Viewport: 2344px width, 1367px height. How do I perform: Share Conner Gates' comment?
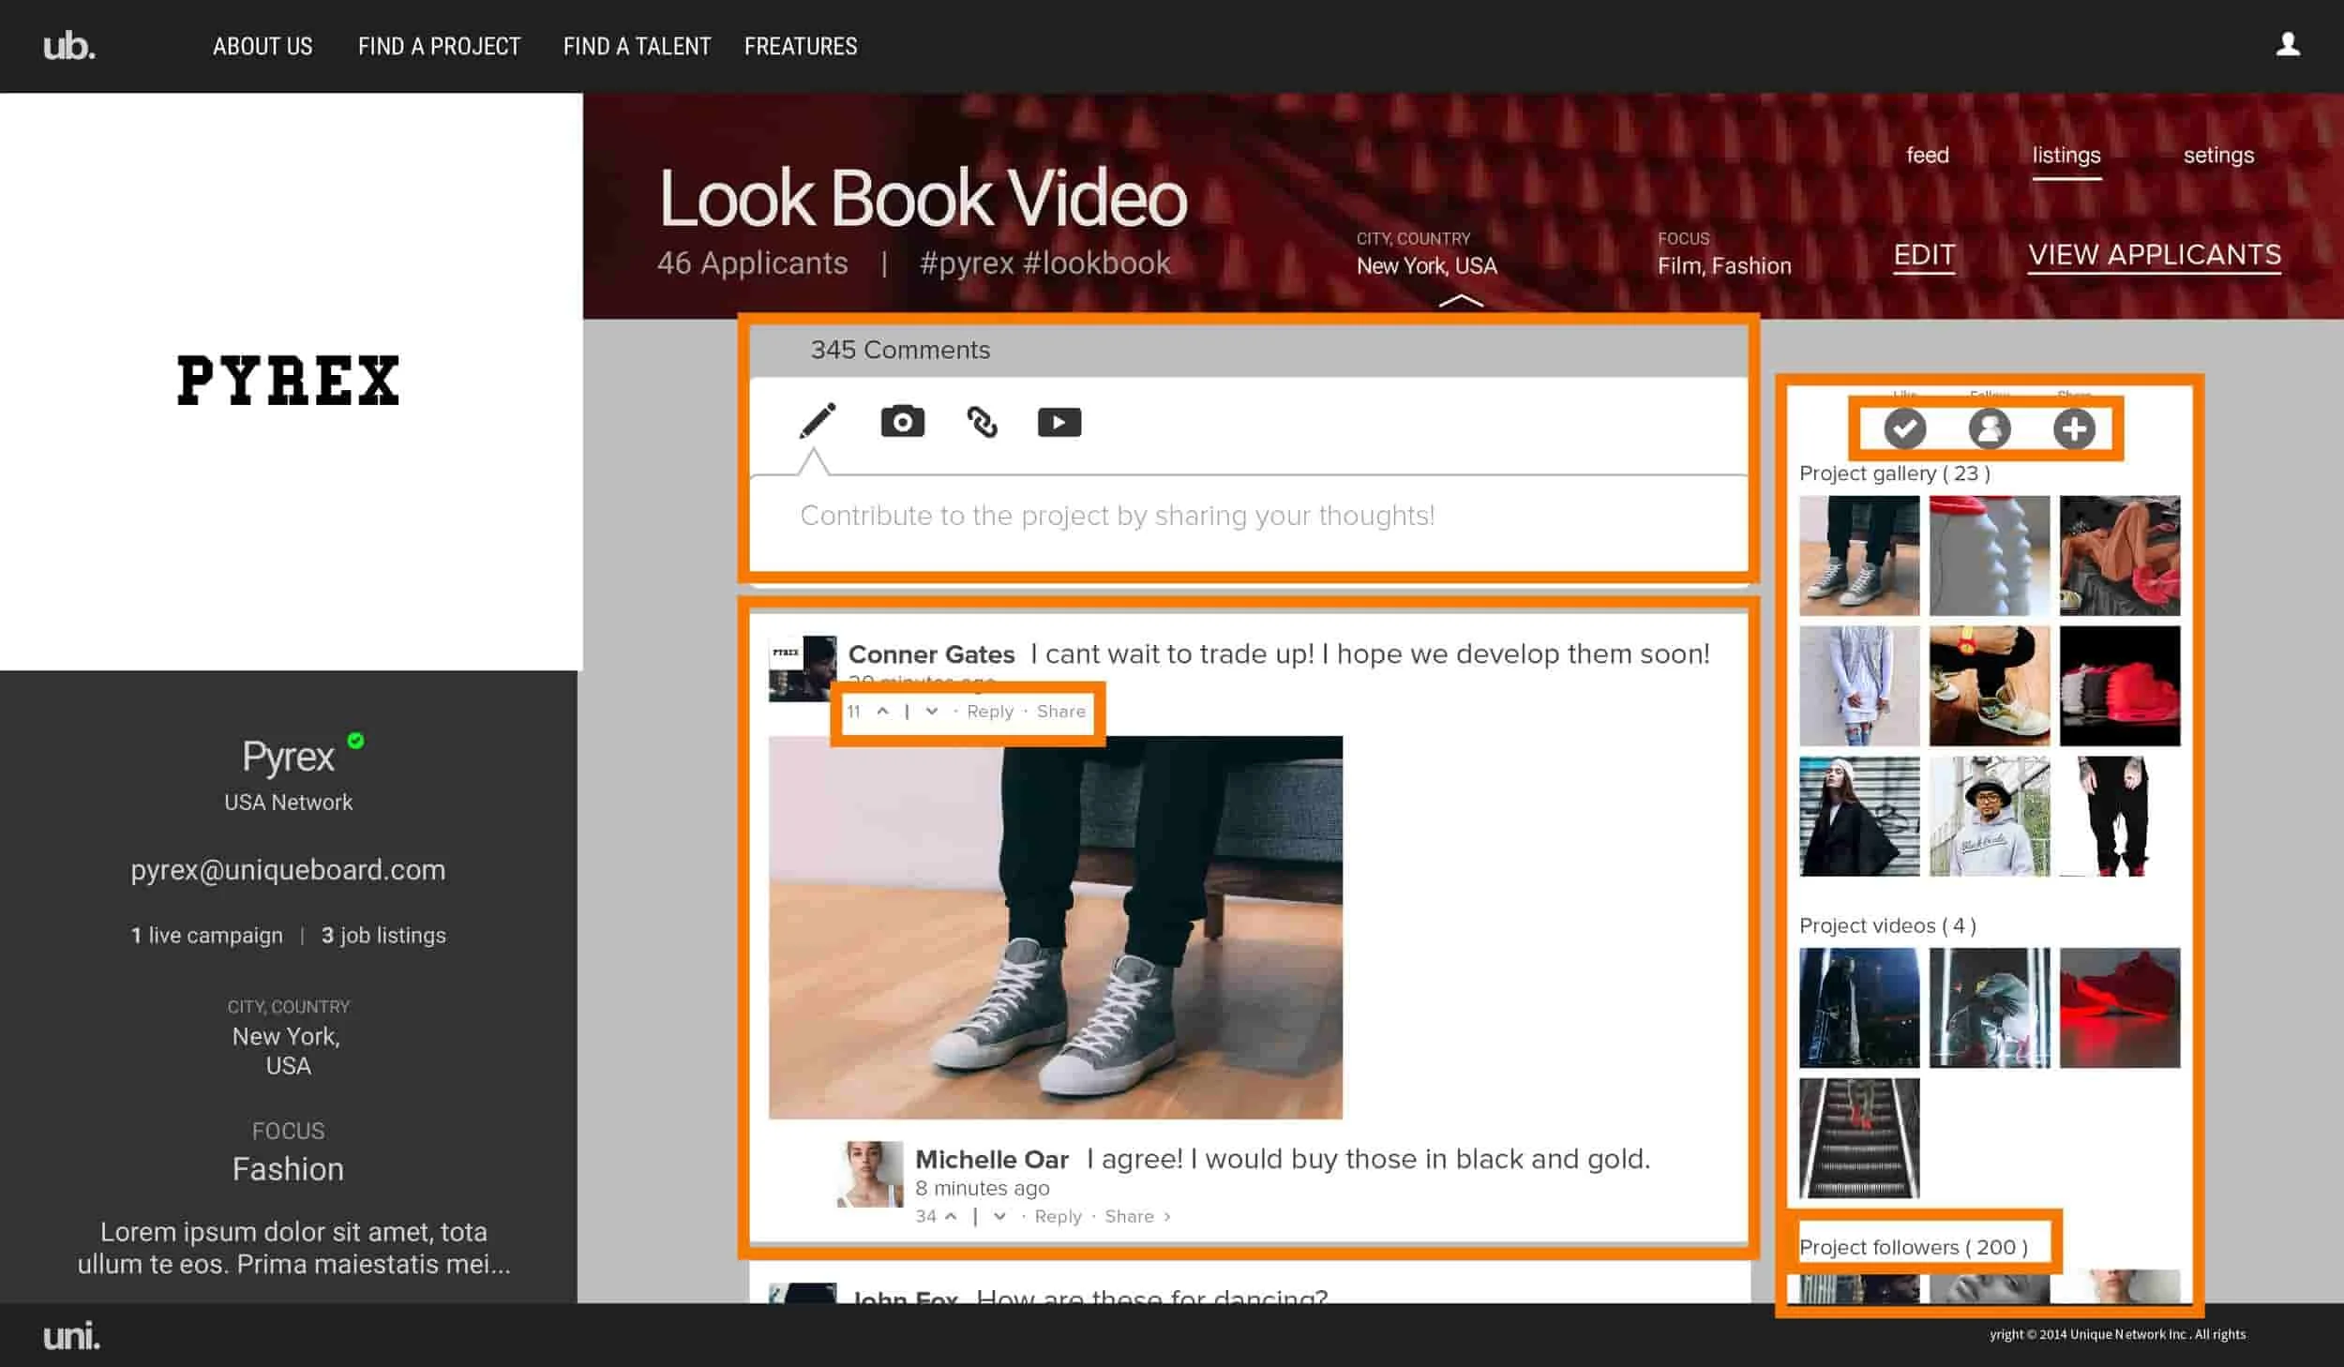1060,711
